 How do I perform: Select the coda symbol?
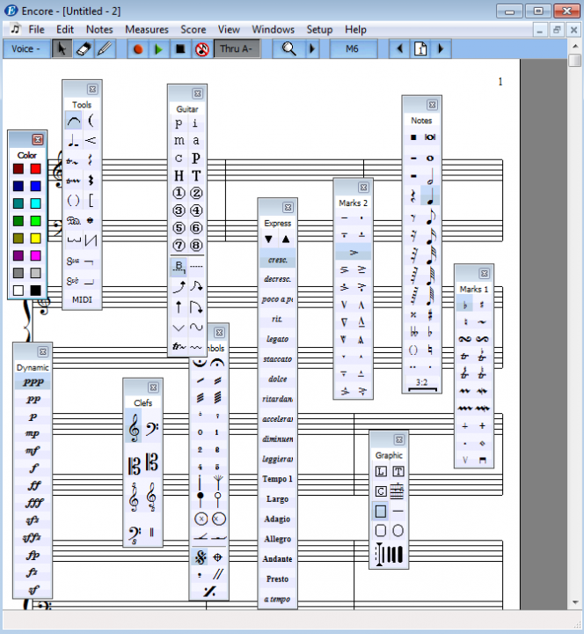218,557
